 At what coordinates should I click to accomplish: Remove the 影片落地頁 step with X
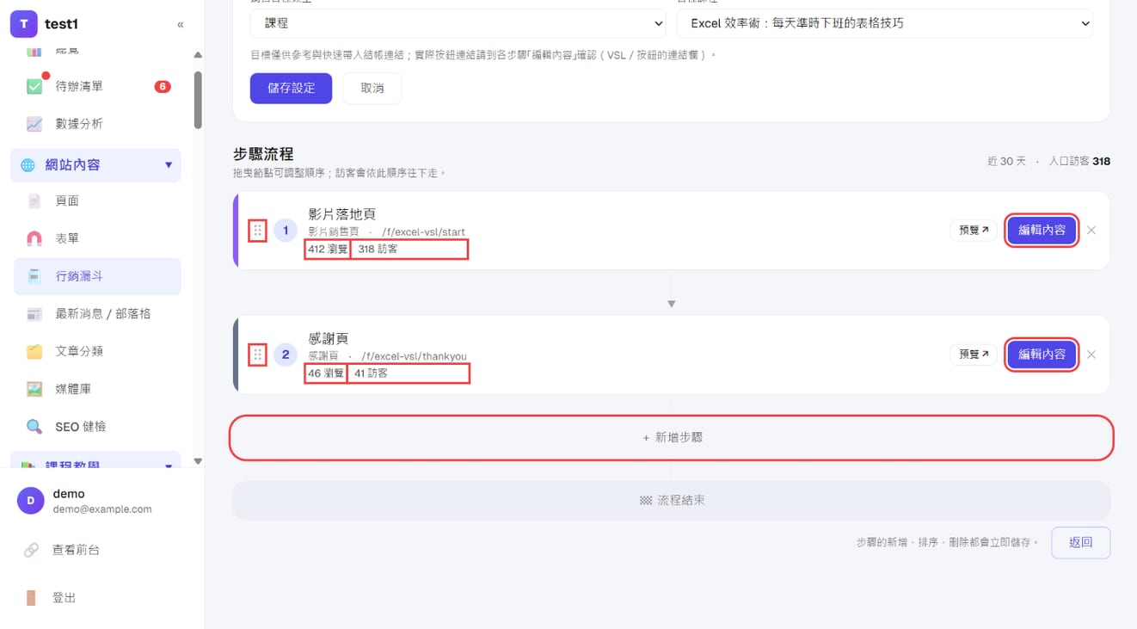[1091, 231]
